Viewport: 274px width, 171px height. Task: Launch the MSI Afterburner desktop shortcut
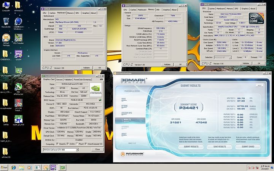tap(18, 89)
